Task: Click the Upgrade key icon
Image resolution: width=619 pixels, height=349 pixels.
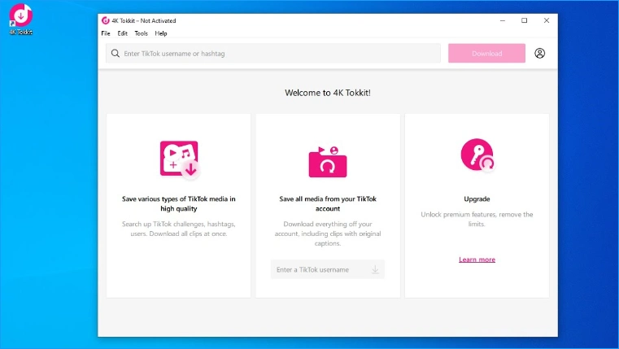Action: pyautogui.click(x=477, y=155)
